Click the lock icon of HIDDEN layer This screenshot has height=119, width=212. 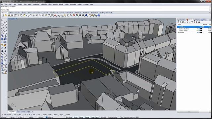click(x=199, y=32)
